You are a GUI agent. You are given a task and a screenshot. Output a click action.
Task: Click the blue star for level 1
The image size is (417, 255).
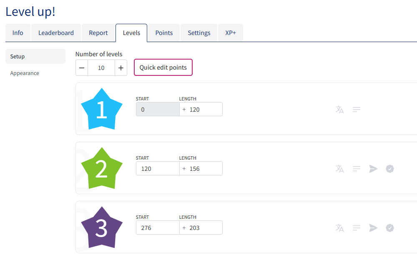[101, 109]
